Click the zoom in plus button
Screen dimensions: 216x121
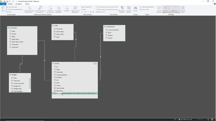(191, 120)
